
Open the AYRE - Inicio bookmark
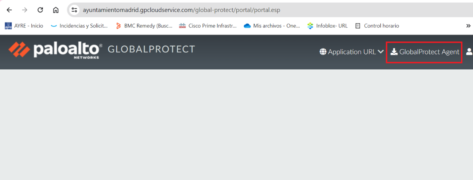point(24,26)
